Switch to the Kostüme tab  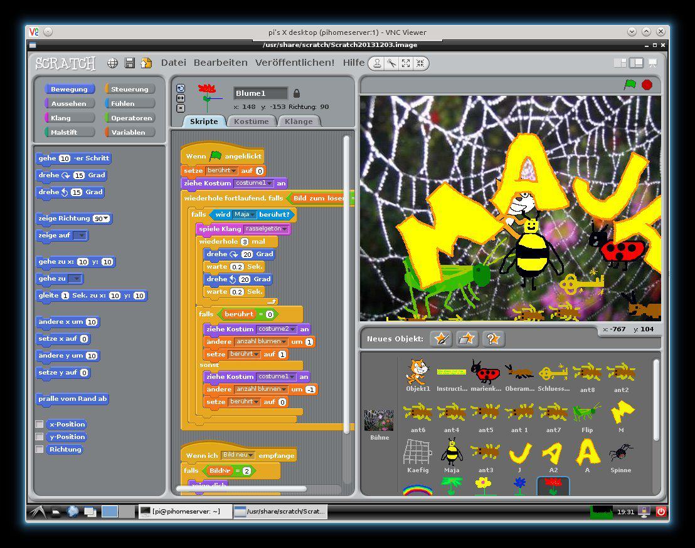[251, 121]
